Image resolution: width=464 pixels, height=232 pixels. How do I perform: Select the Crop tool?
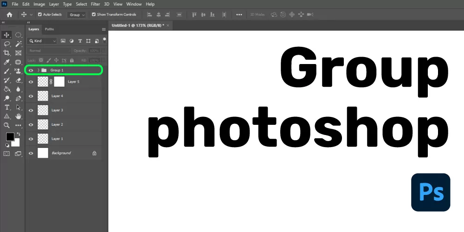(x=6, y=53)
